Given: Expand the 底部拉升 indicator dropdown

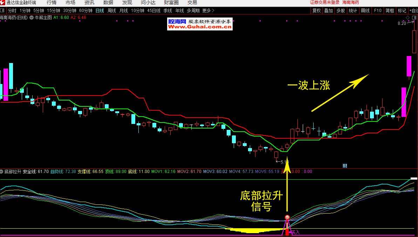Looking at the screenshot, I should point(2,172).
